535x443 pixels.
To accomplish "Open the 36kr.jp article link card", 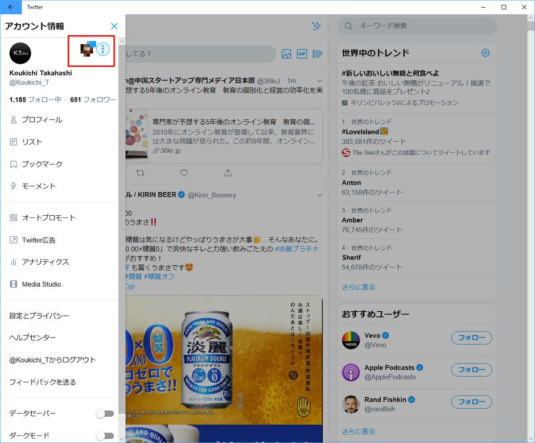I will 224,136.
